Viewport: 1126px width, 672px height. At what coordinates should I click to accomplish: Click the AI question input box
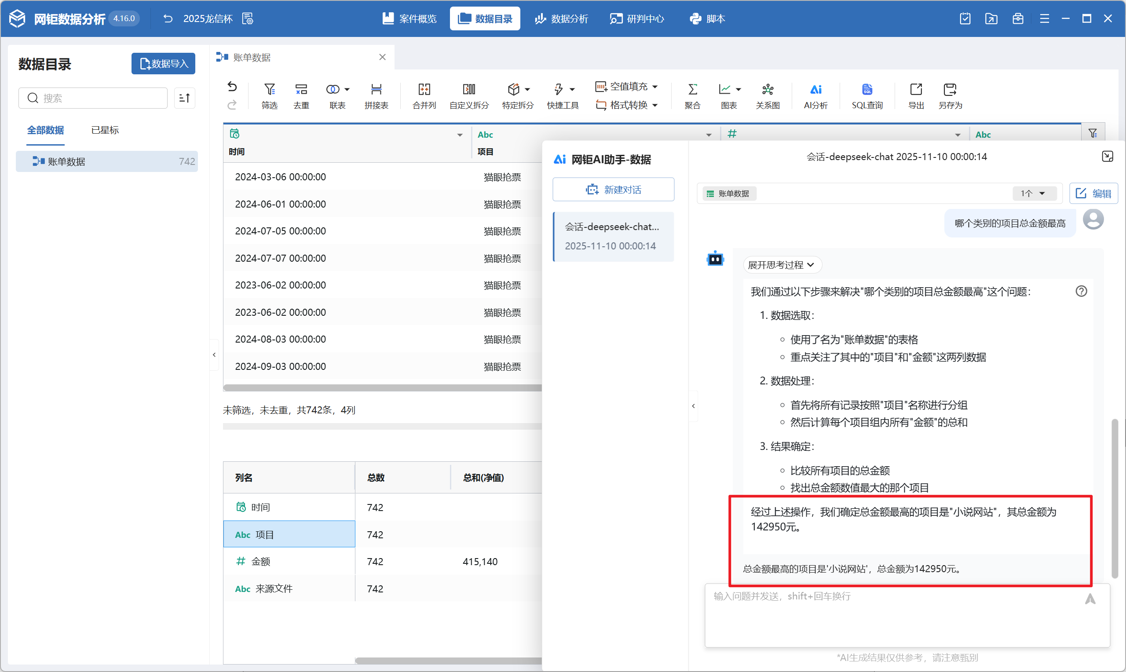click(x=896, y=616)
